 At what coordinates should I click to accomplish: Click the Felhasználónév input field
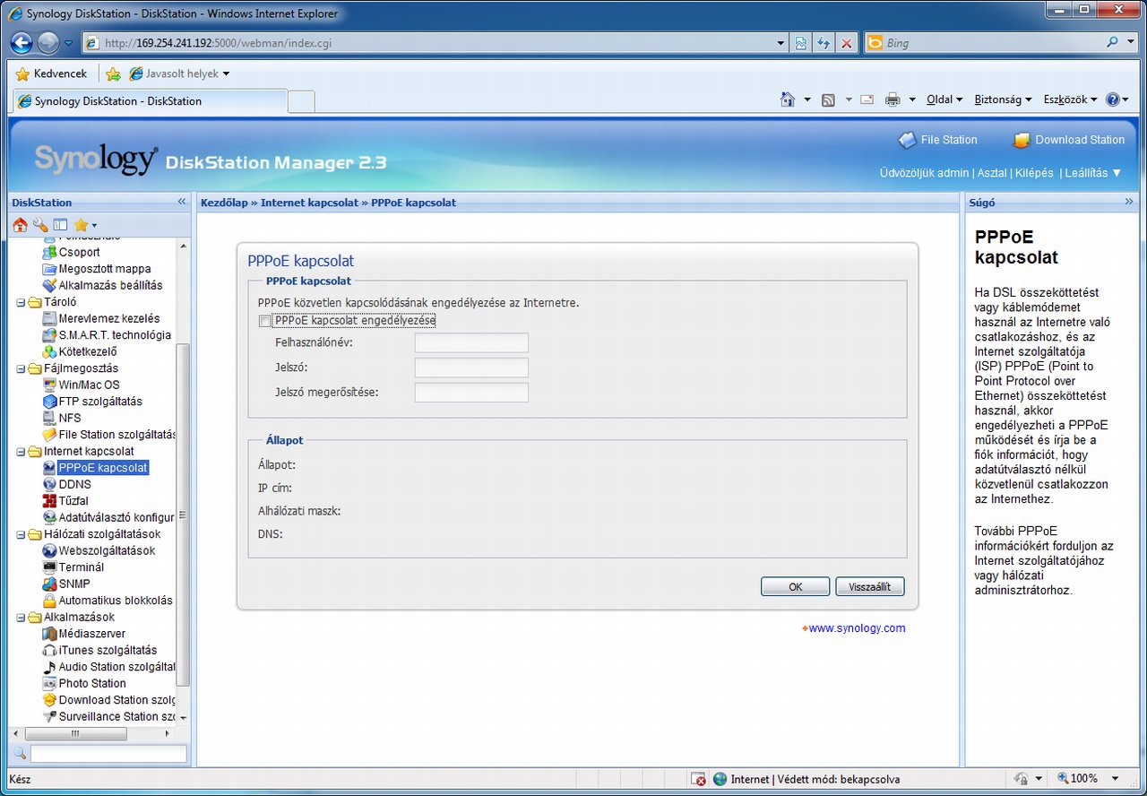[x=471, y=343]
